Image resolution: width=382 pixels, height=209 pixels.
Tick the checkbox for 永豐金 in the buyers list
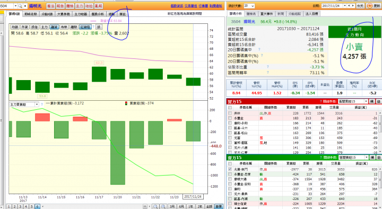[x=230, y=118]
